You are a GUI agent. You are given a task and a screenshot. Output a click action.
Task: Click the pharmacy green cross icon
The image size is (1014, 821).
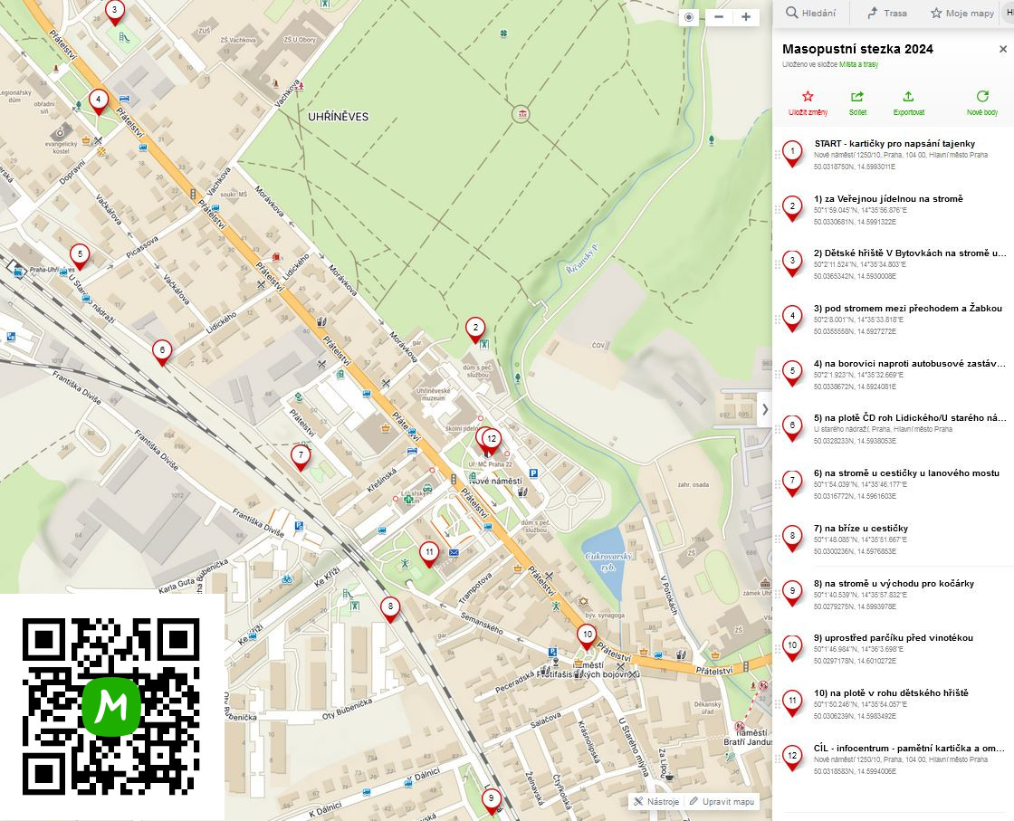408,499
